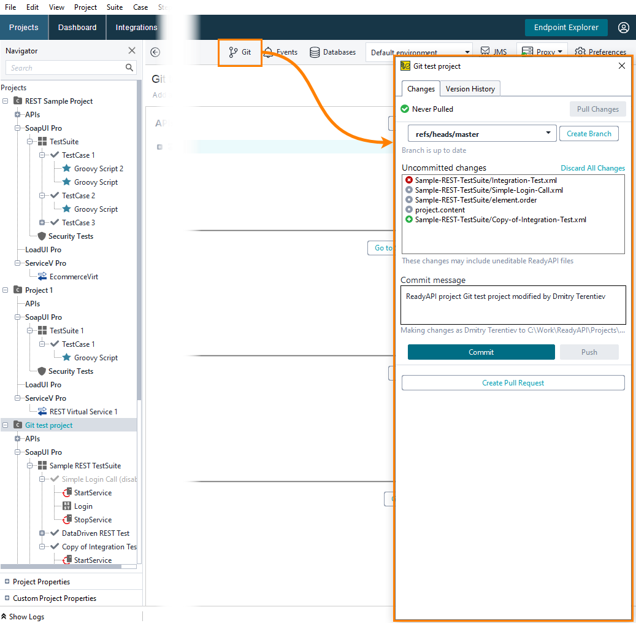The image size is (636, 623).
Task: Open the Databases toolbar icon
Action: (315, 52)
